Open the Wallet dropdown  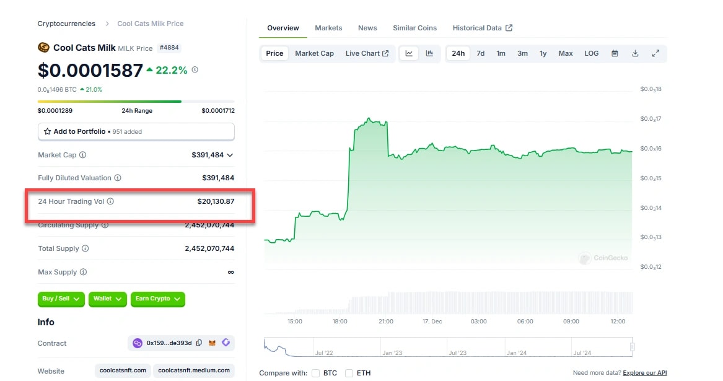coord(108,299)
